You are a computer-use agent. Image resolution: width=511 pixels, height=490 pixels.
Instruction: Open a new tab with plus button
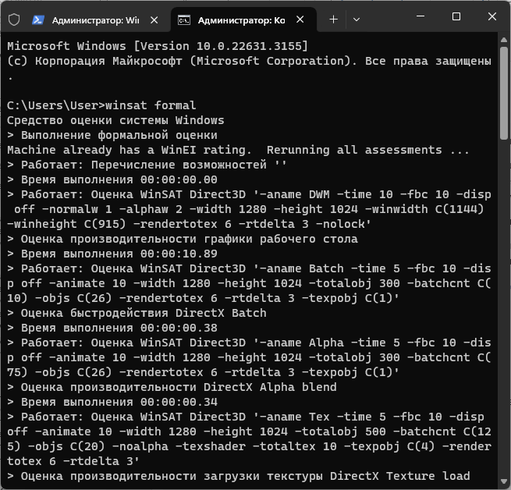[x=334, y=19]
